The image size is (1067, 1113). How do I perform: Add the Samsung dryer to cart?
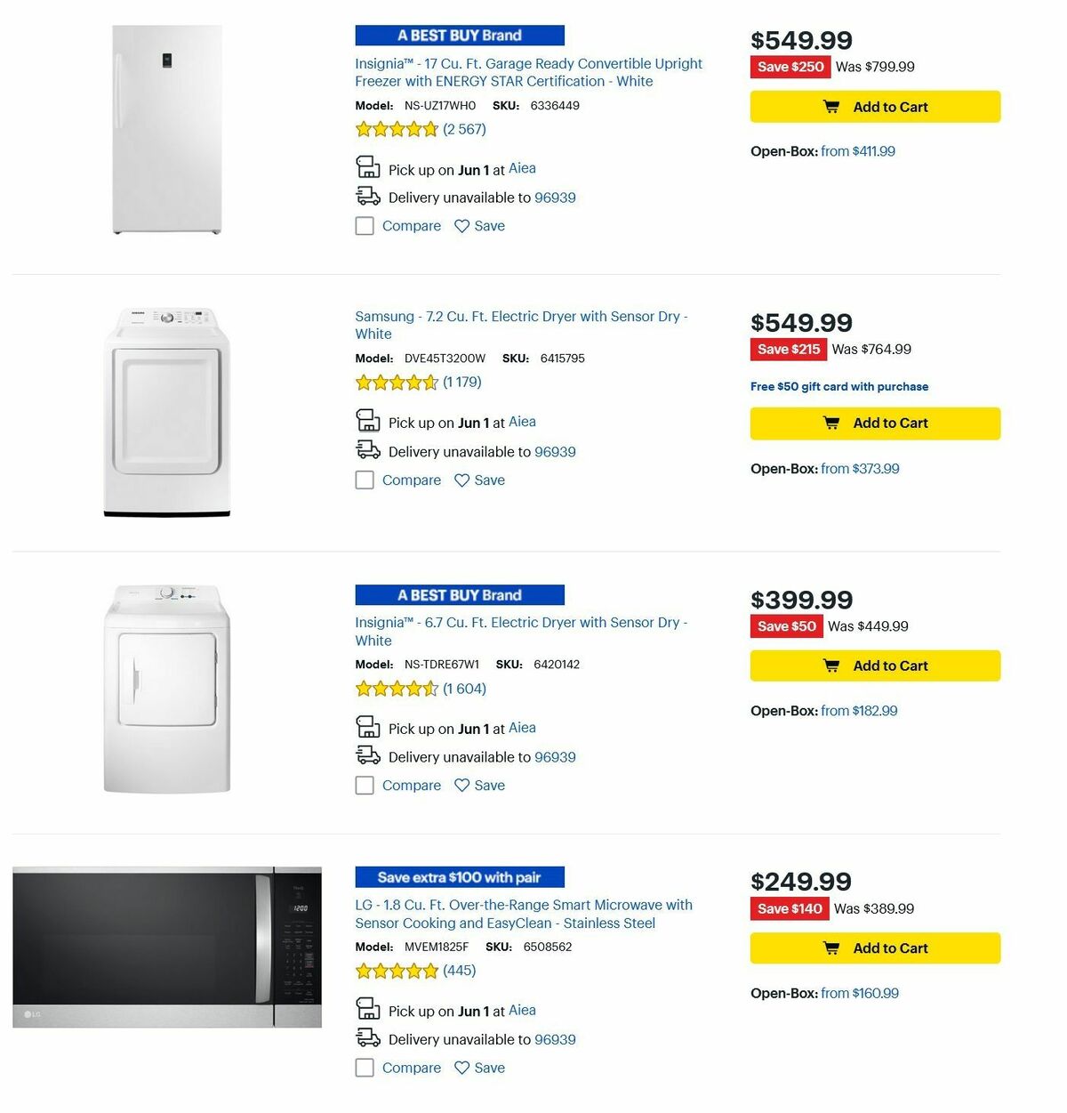coord(876,423)
